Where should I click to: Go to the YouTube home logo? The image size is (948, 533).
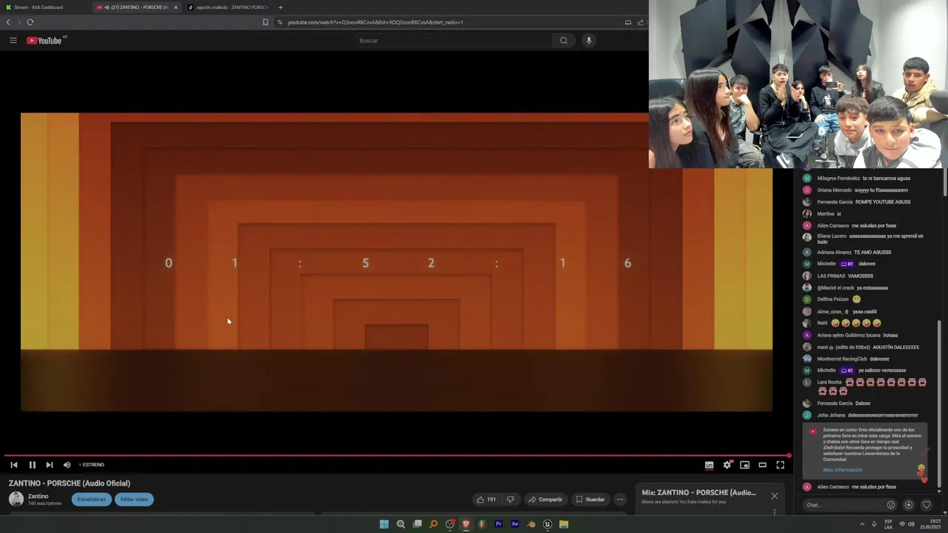[44, 41]
